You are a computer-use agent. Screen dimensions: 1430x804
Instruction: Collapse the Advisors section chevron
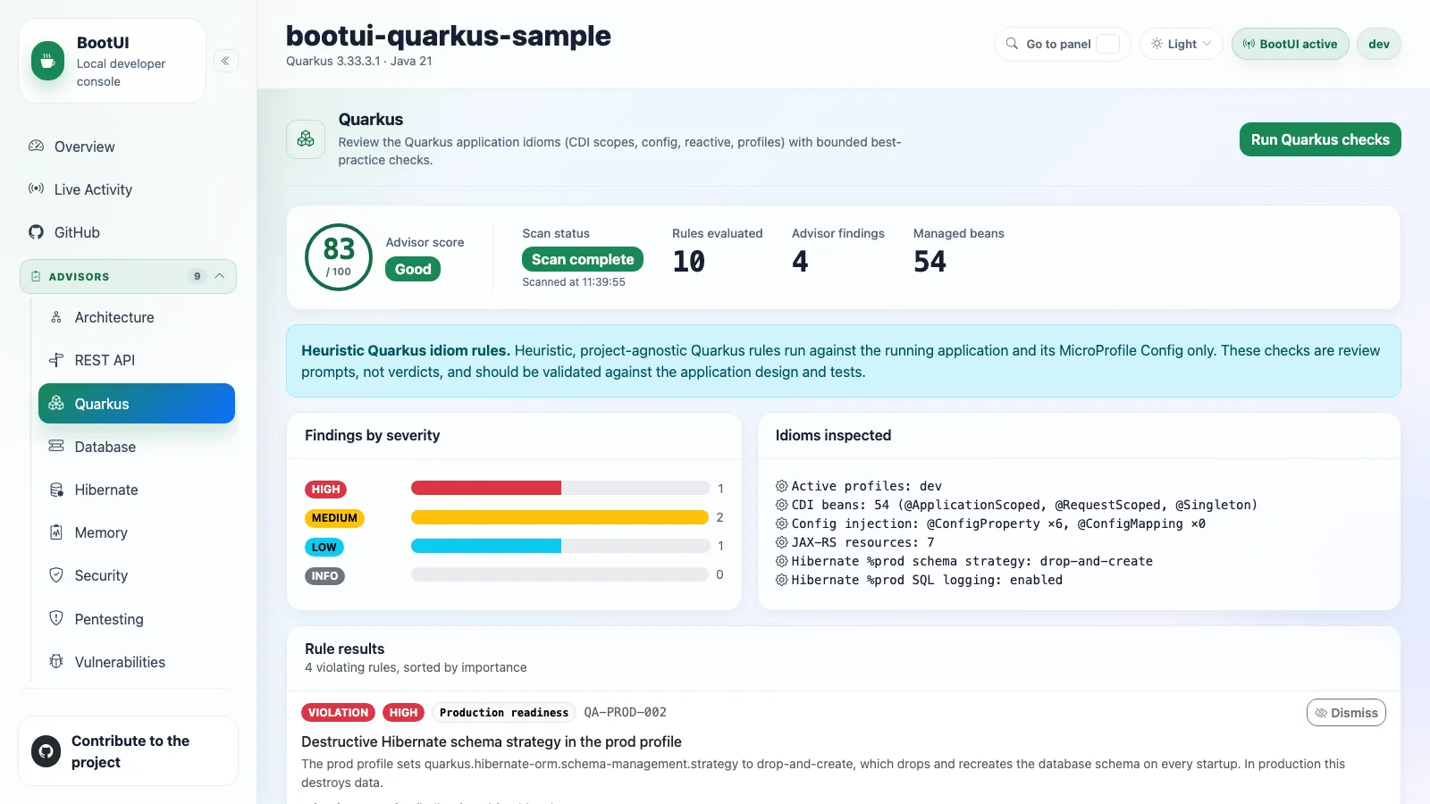[220, 276]
